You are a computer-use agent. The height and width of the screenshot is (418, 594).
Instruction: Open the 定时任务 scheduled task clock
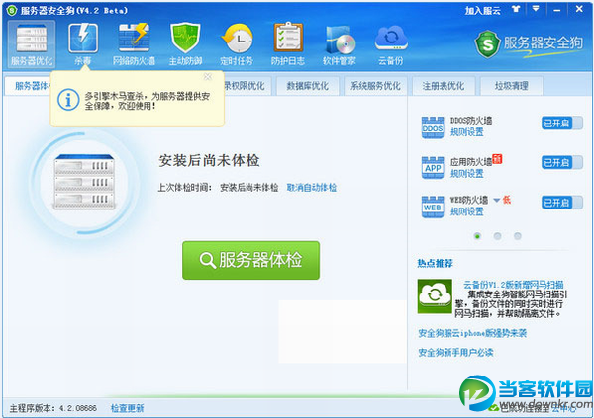click(x=237, y=44)
